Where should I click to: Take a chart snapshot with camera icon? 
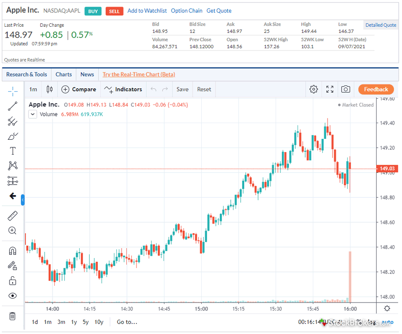346,89
